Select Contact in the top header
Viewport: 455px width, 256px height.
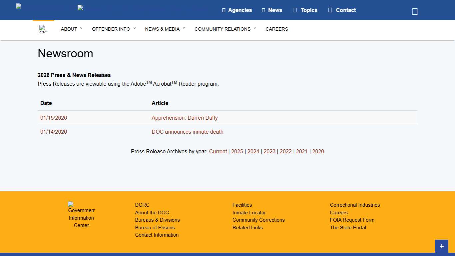pyautogui.click(x=342, y=10)
